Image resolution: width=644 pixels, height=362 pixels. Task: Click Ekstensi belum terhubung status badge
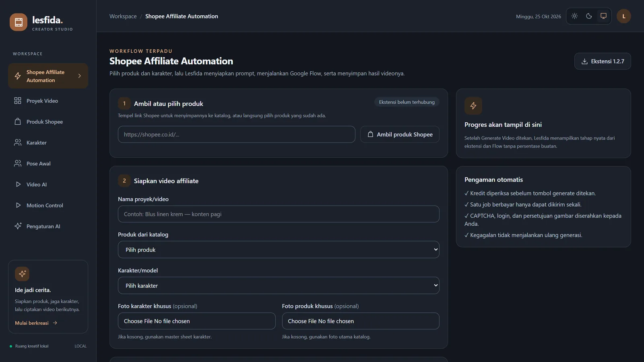pyautogui.click(x=407, y=102)
